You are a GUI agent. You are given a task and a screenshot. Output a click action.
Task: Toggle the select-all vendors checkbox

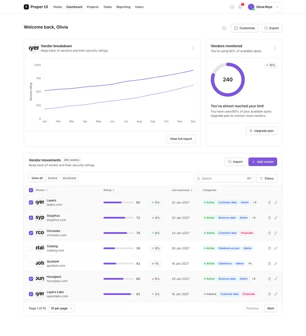point(31,190)
